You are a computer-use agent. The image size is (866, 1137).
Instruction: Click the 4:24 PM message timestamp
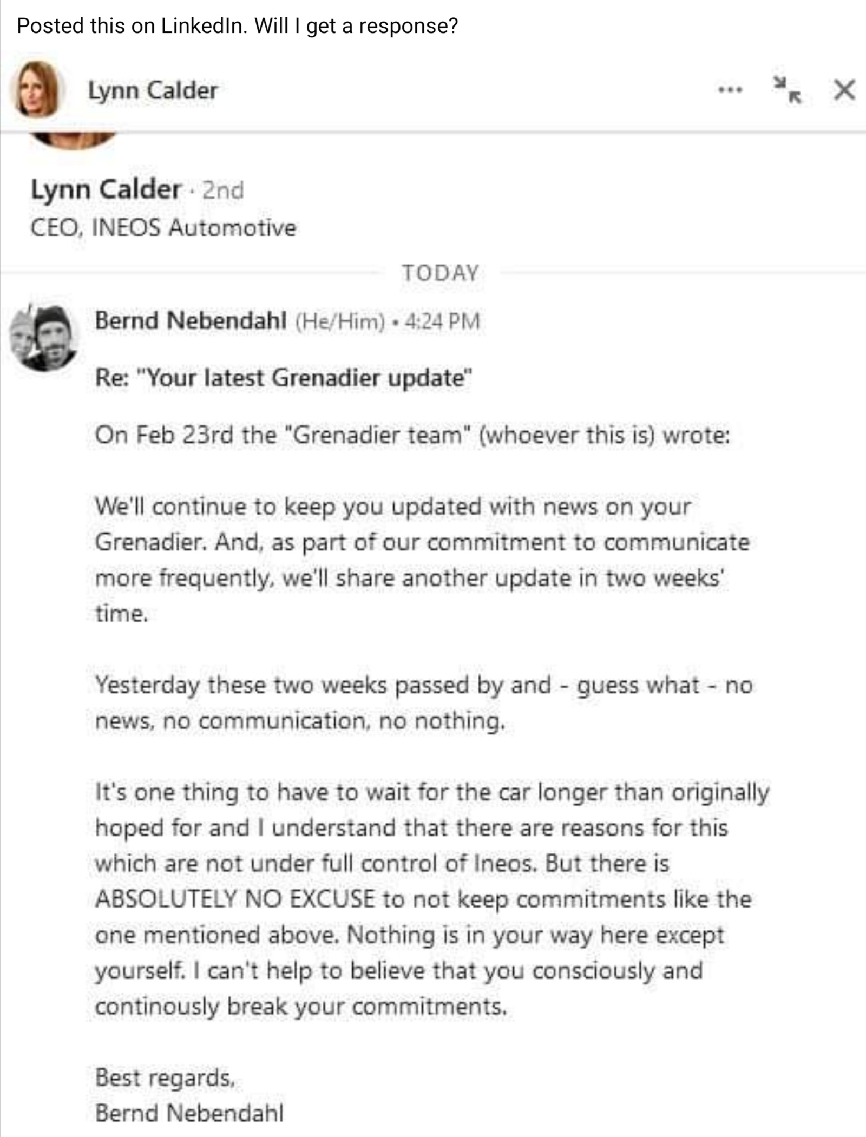tap(442, 321)
